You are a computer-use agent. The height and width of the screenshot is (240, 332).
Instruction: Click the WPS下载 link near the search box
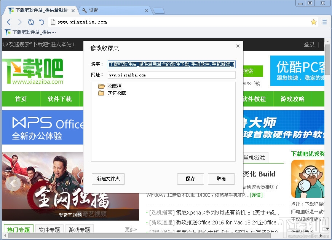[252, 84]
